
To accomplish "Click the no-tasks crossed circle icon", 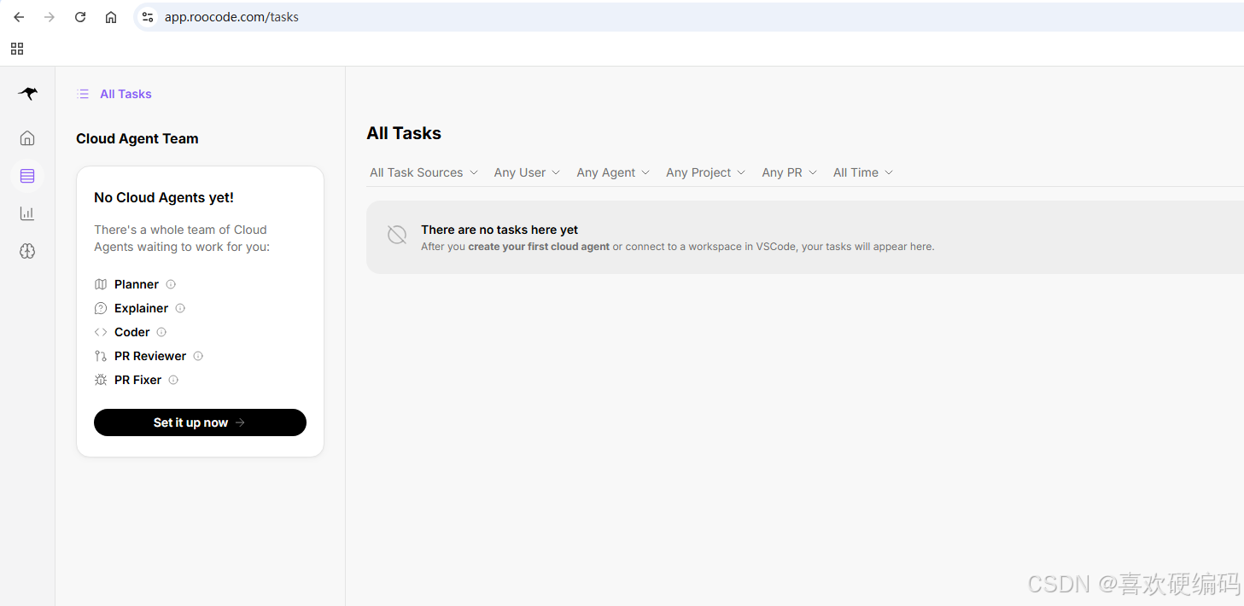I will 397,235.
